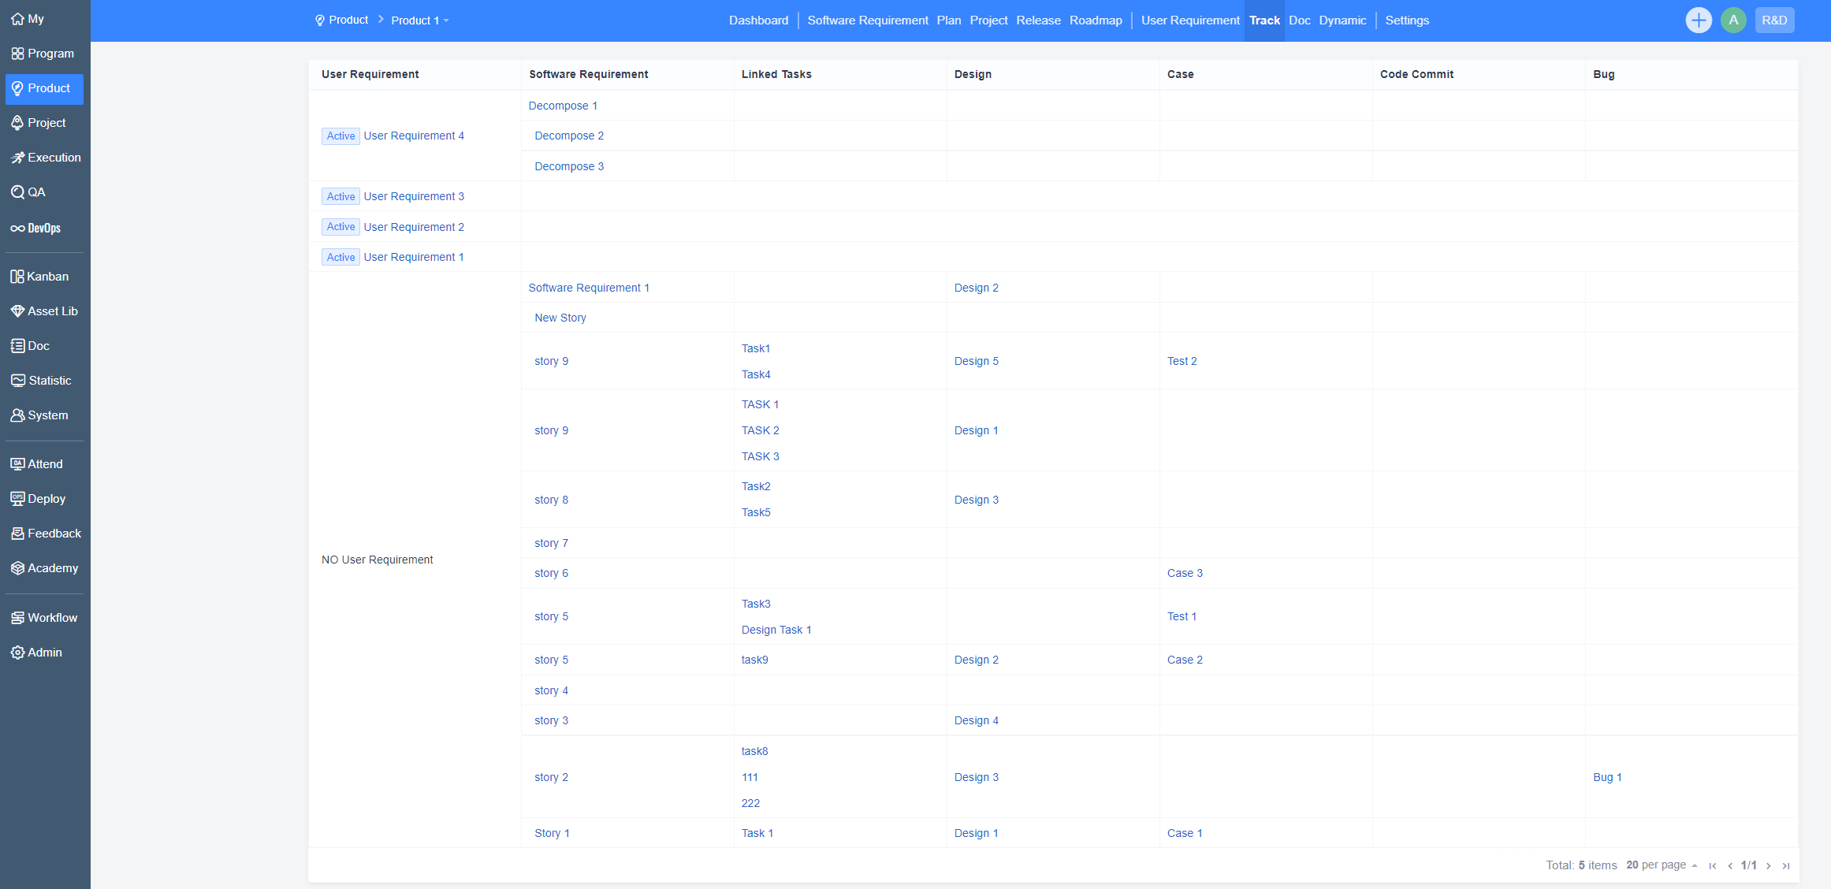The height and width of the screenshot is (889, 1831).
Task: Go to the next page arrow
Action: [1769, 865]
